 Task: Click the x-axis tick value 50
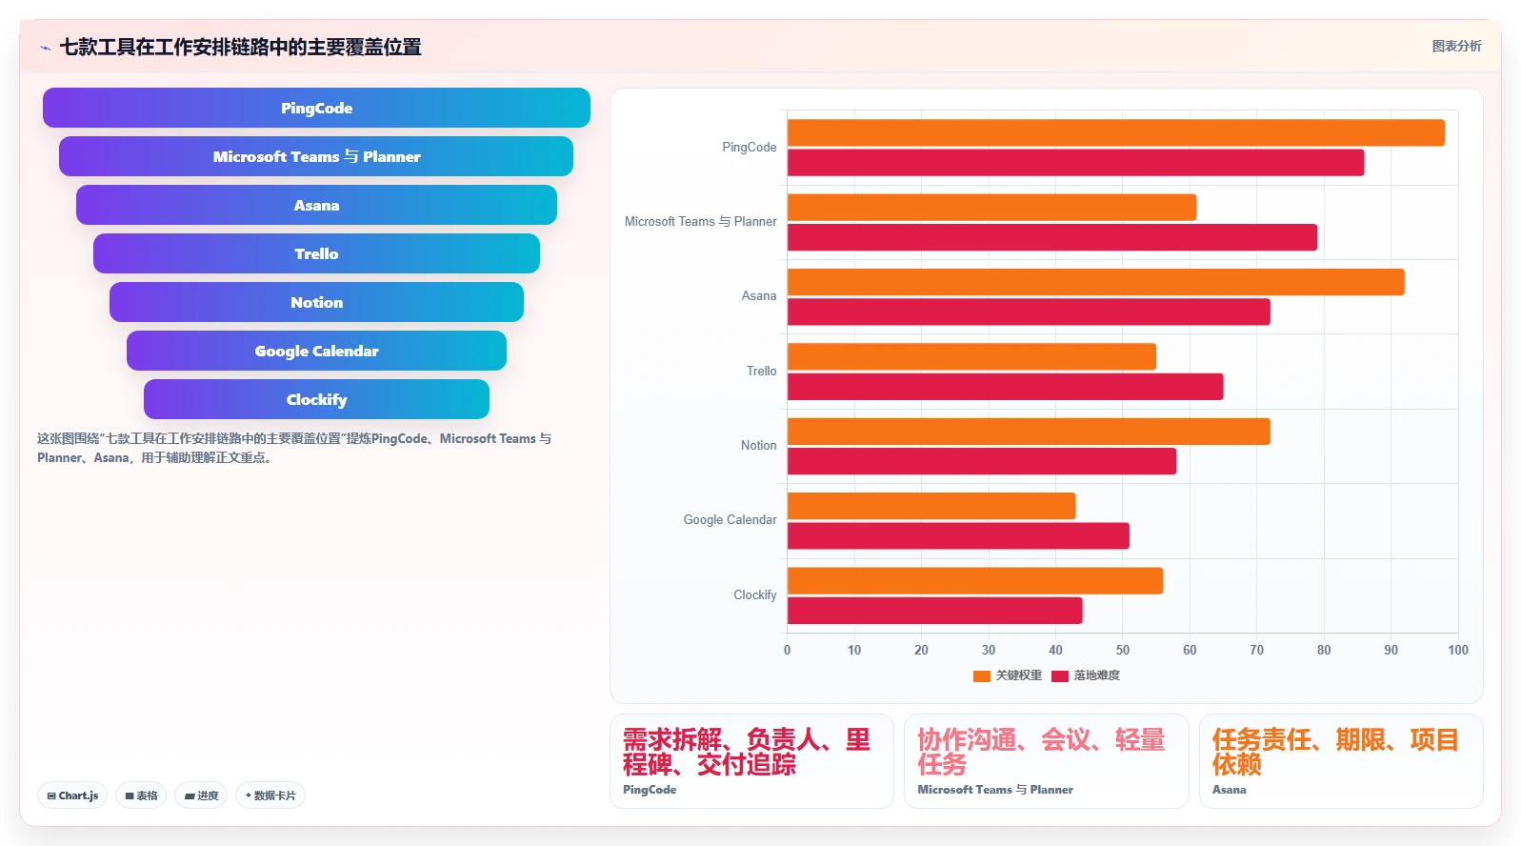click(x=1123, y=650)
